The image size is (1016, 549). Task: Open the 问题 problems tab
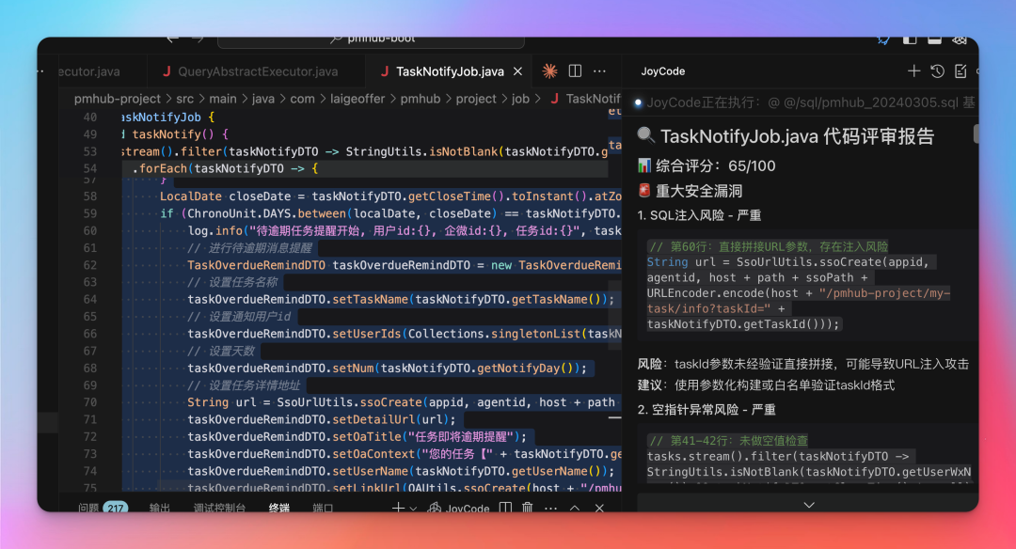click(88, 509)
